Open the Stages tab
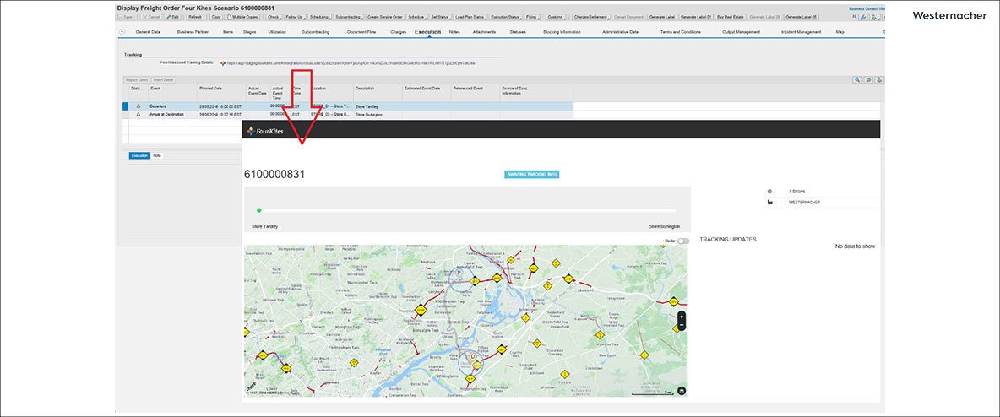Image resolution: width=1000 pixels, height=417 pixels. [249, 32]
